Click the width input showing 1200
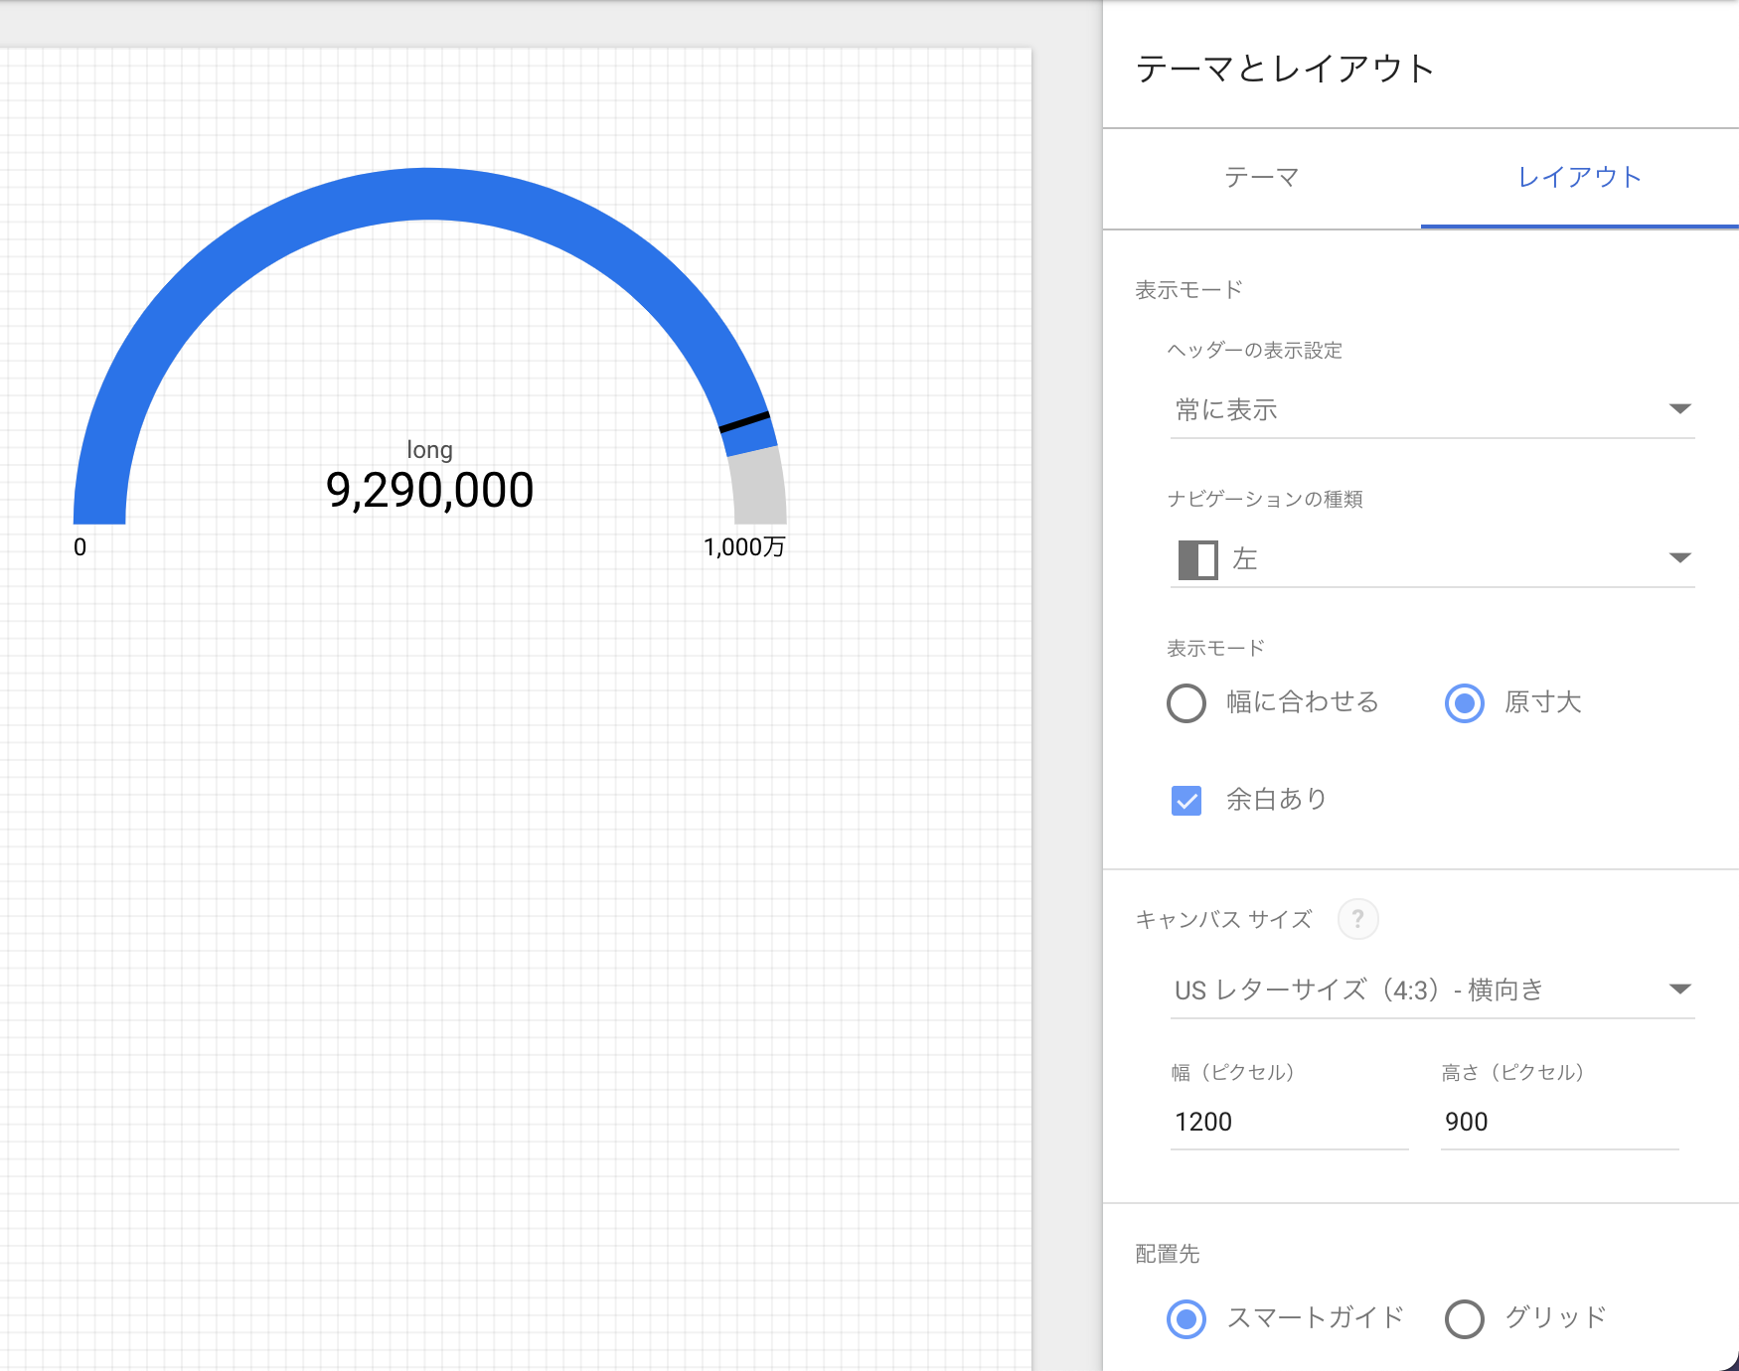The width and height of the screenshot is (1739, 1371). [1289, 1122]
